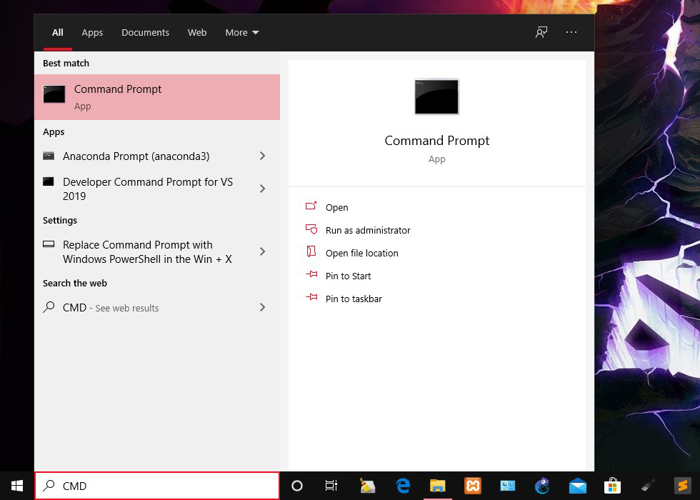Switch to the All search tab
The image size is (700, 500).
(x=58, y=33)
